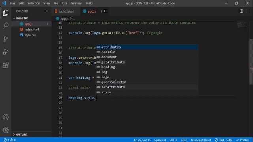Open the Manage gear icon
Viewport: 253px width, 142px height.
pos(6,130)
